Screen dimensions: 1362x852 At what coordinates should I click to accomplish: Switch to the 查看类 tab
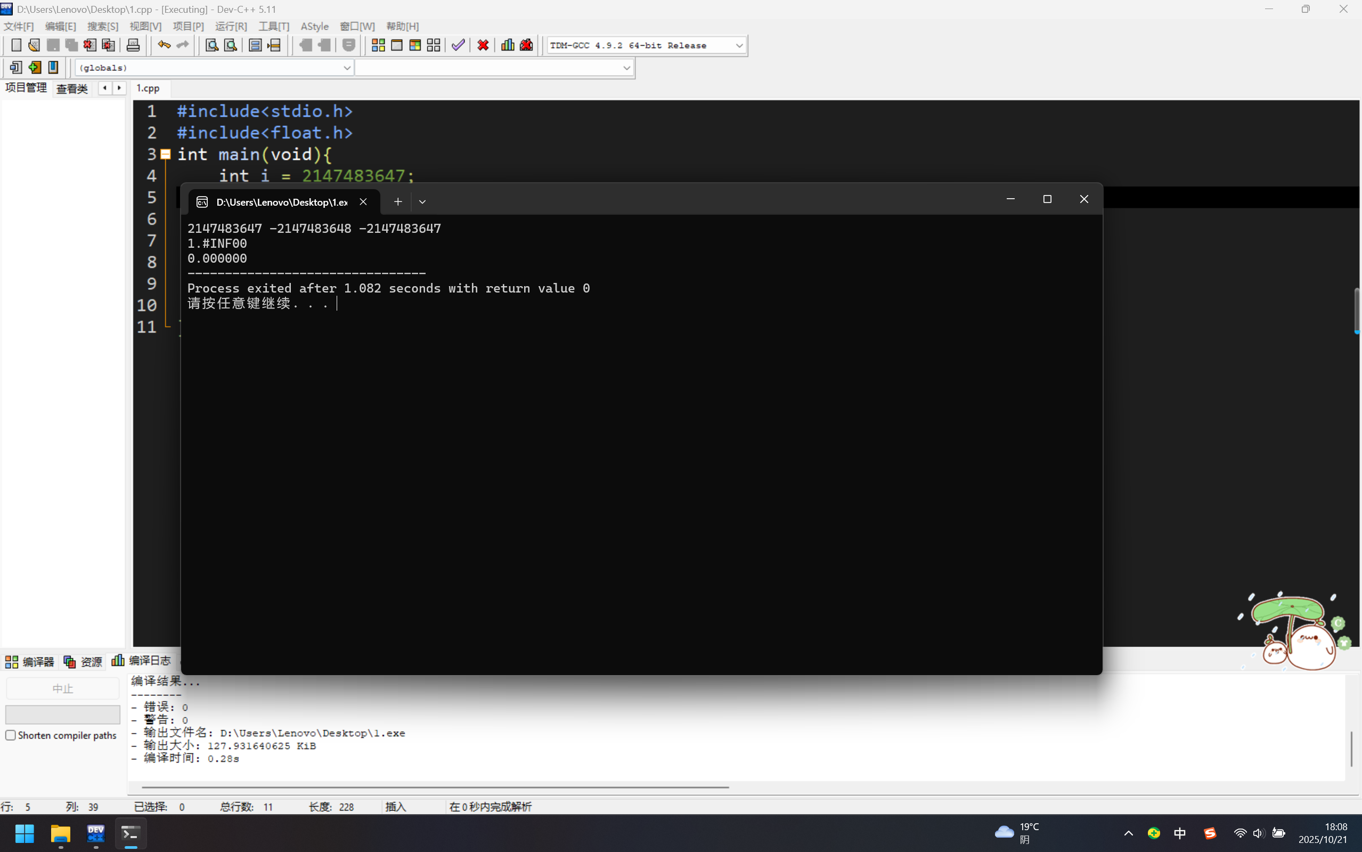[x=72, y=88]
